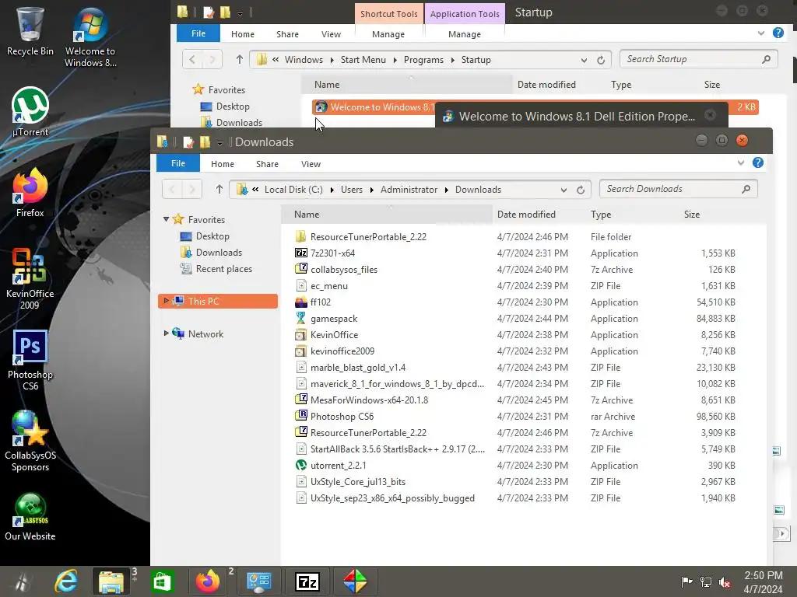Expand the Downloads window ribbon chevron

[741, 163]
